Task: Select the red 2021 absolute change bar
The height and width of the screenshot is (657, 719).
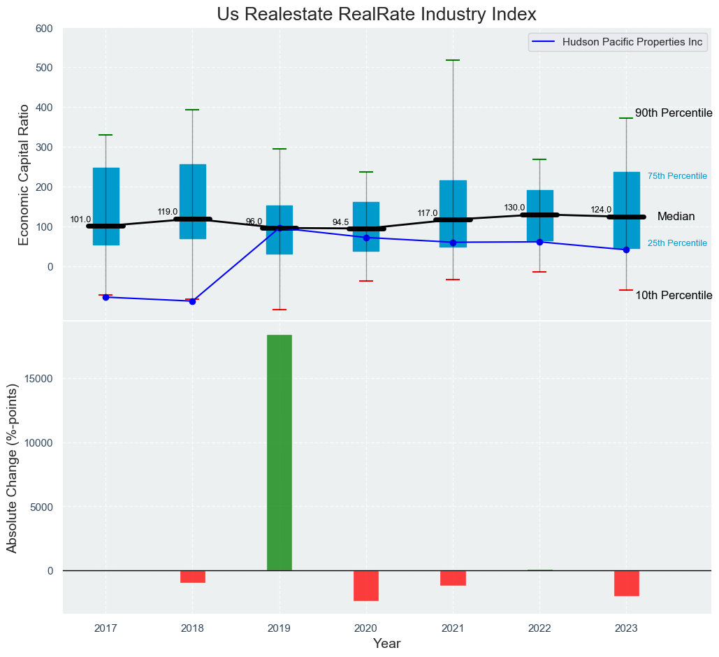Action: pyautogui.click(x=453, y=578)
